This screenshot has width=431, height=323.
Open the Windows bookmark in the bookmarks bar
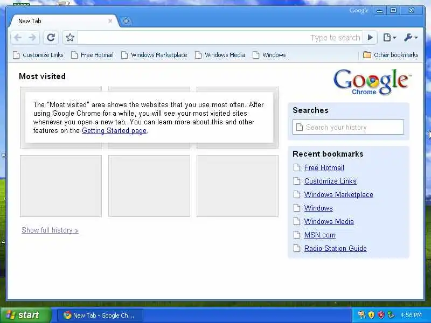click(x=269, y=55)
